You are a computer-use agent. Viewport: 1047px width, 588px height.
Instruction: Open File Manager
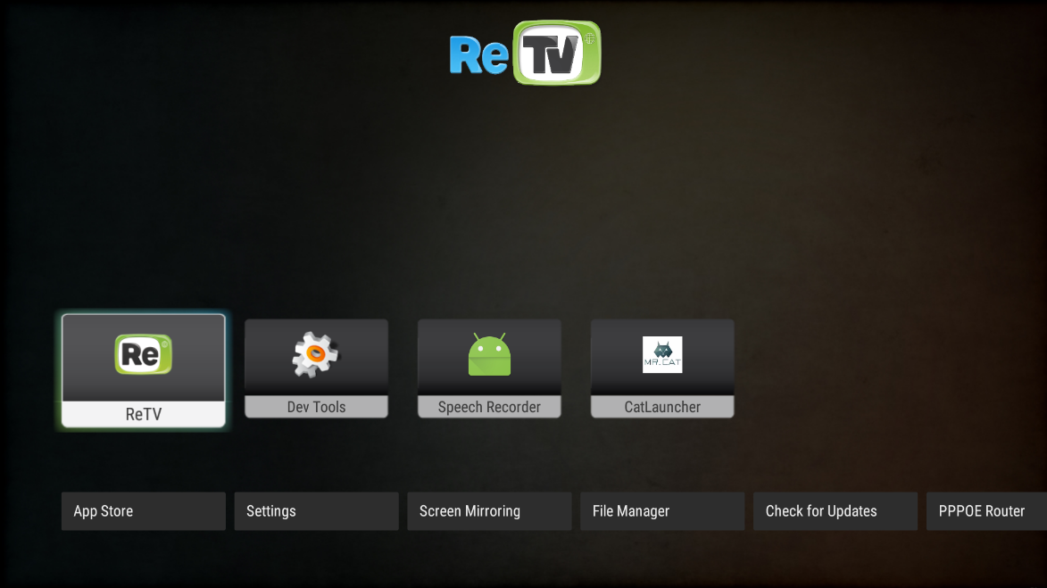point(662,511)
